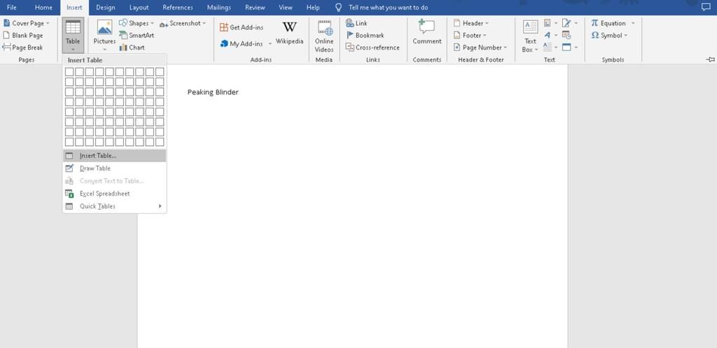The height and width of the screenshot is (348, 717).
Task: Switch to the Design tab
Action: tap(106, 7)
